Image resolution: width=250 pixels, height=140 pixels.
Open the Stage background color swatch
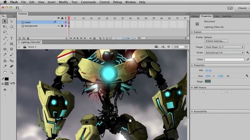tap(208, 81)
